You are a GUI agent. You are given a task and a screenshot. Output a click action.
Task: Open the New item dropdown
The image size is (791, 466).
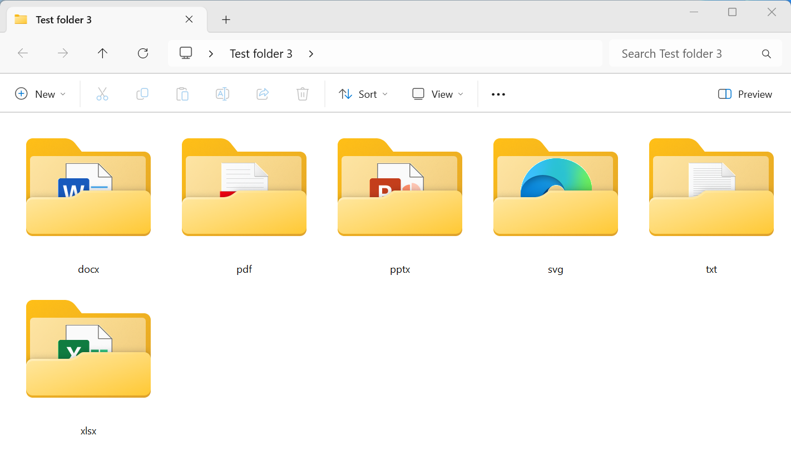[x=41, y=94]
